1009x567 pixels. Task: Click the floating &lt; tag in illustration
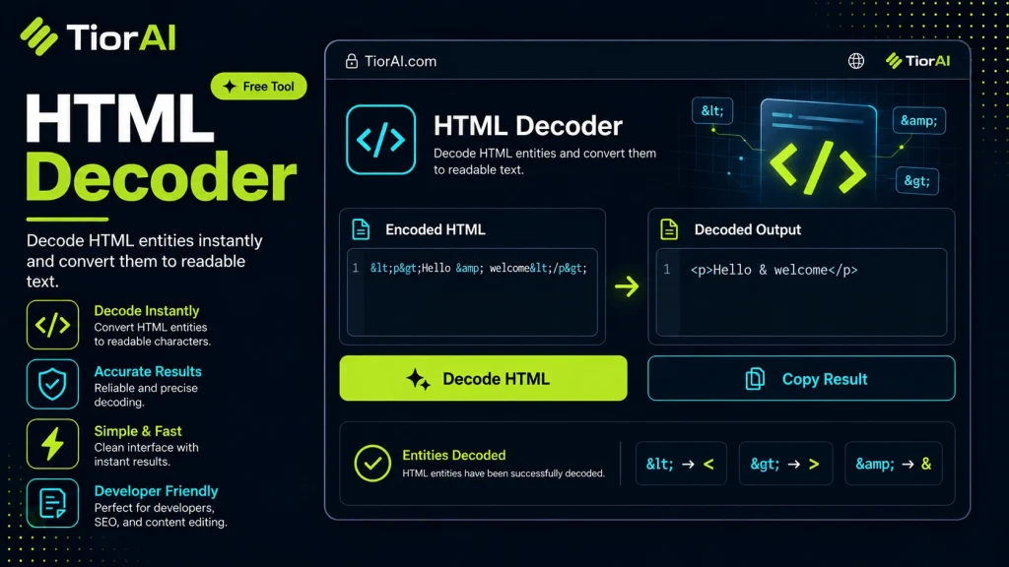[x=712, y=110]
